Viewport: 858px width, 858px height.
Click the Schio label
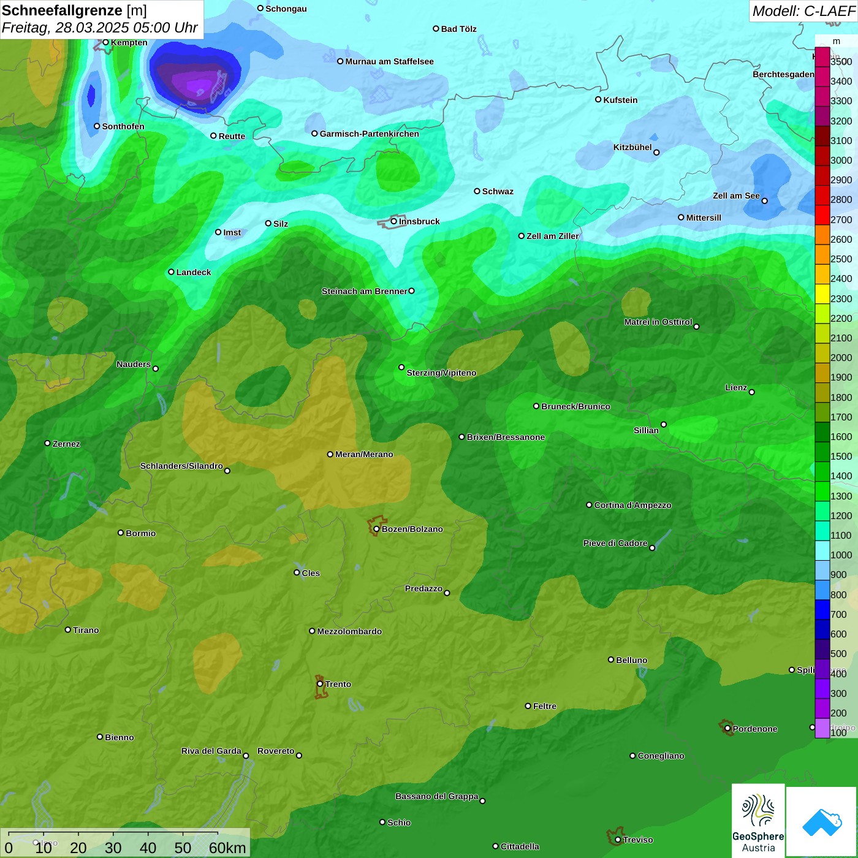point(399,822)
